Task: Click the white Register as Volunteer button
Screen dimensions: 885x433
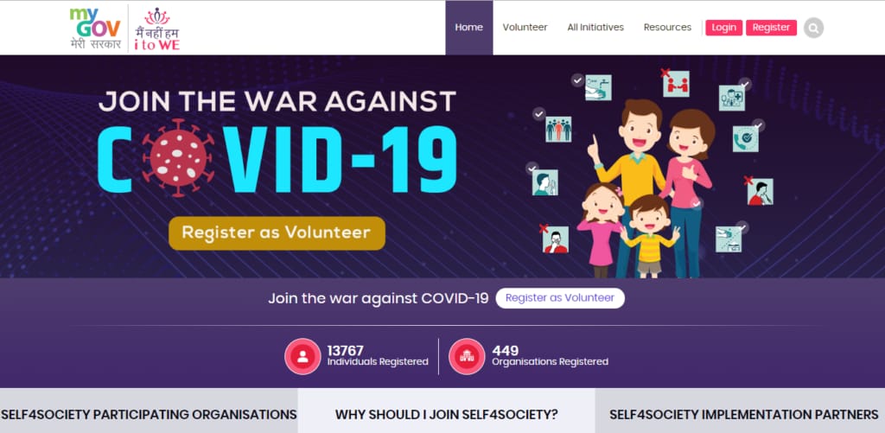Action: tap(560, 298)
